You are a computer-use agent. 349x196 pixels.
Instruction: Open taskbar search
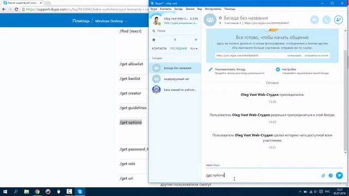tap(16, 192)
